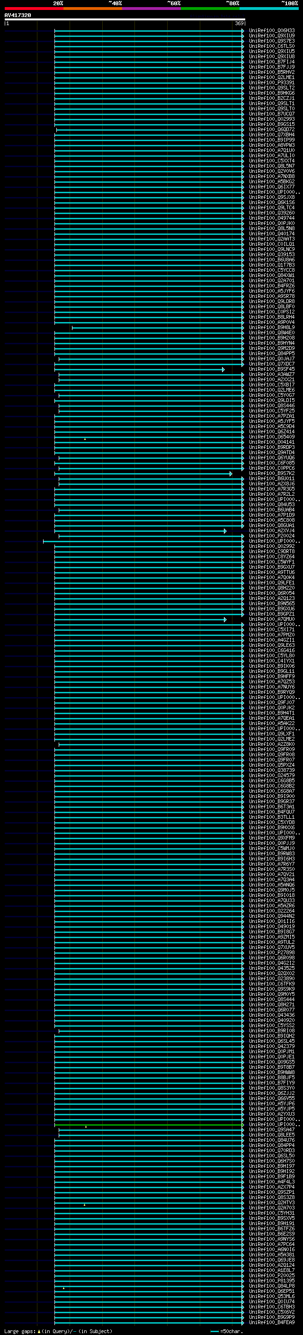Screen dimensions: 303x1335
Task: Select the UniRef100_C6TBH3 label
Action: (272, 1307)
